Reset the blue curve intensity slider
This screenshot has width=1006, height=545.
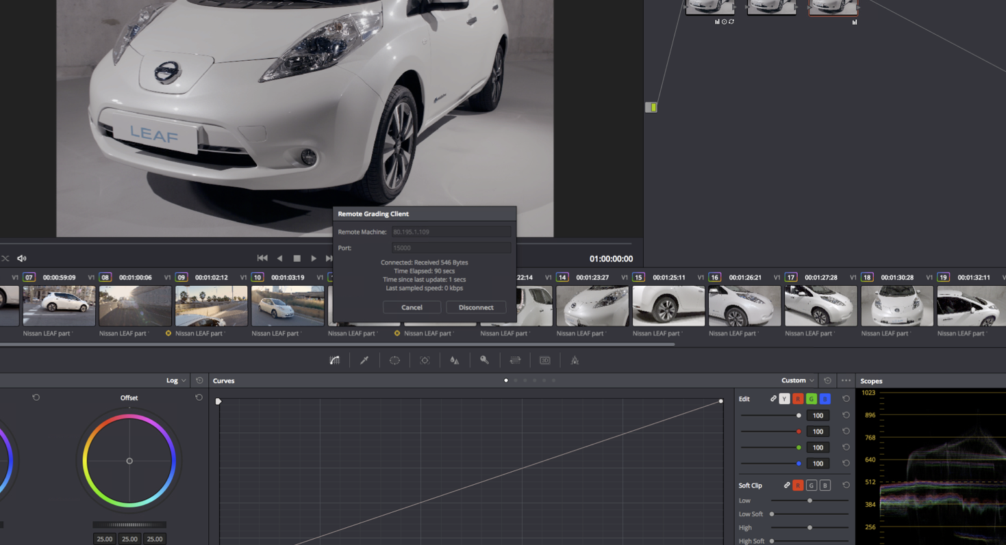click(x=846, y=464)
